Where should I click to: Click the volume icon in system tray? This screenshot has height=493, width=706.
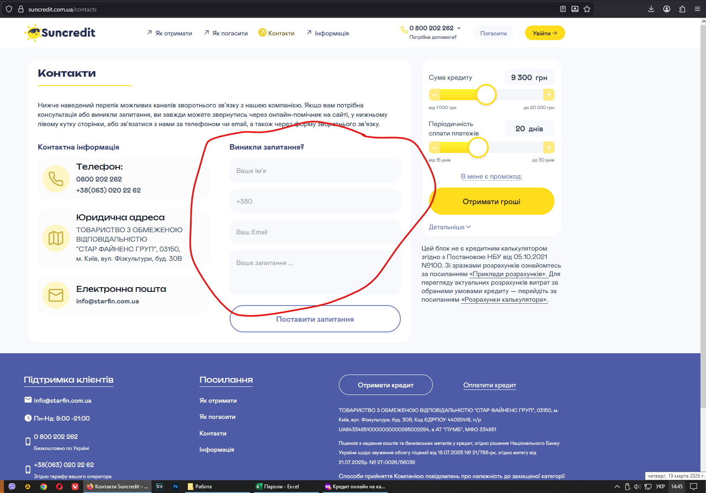pyautogui.click(x=637, y=487)
